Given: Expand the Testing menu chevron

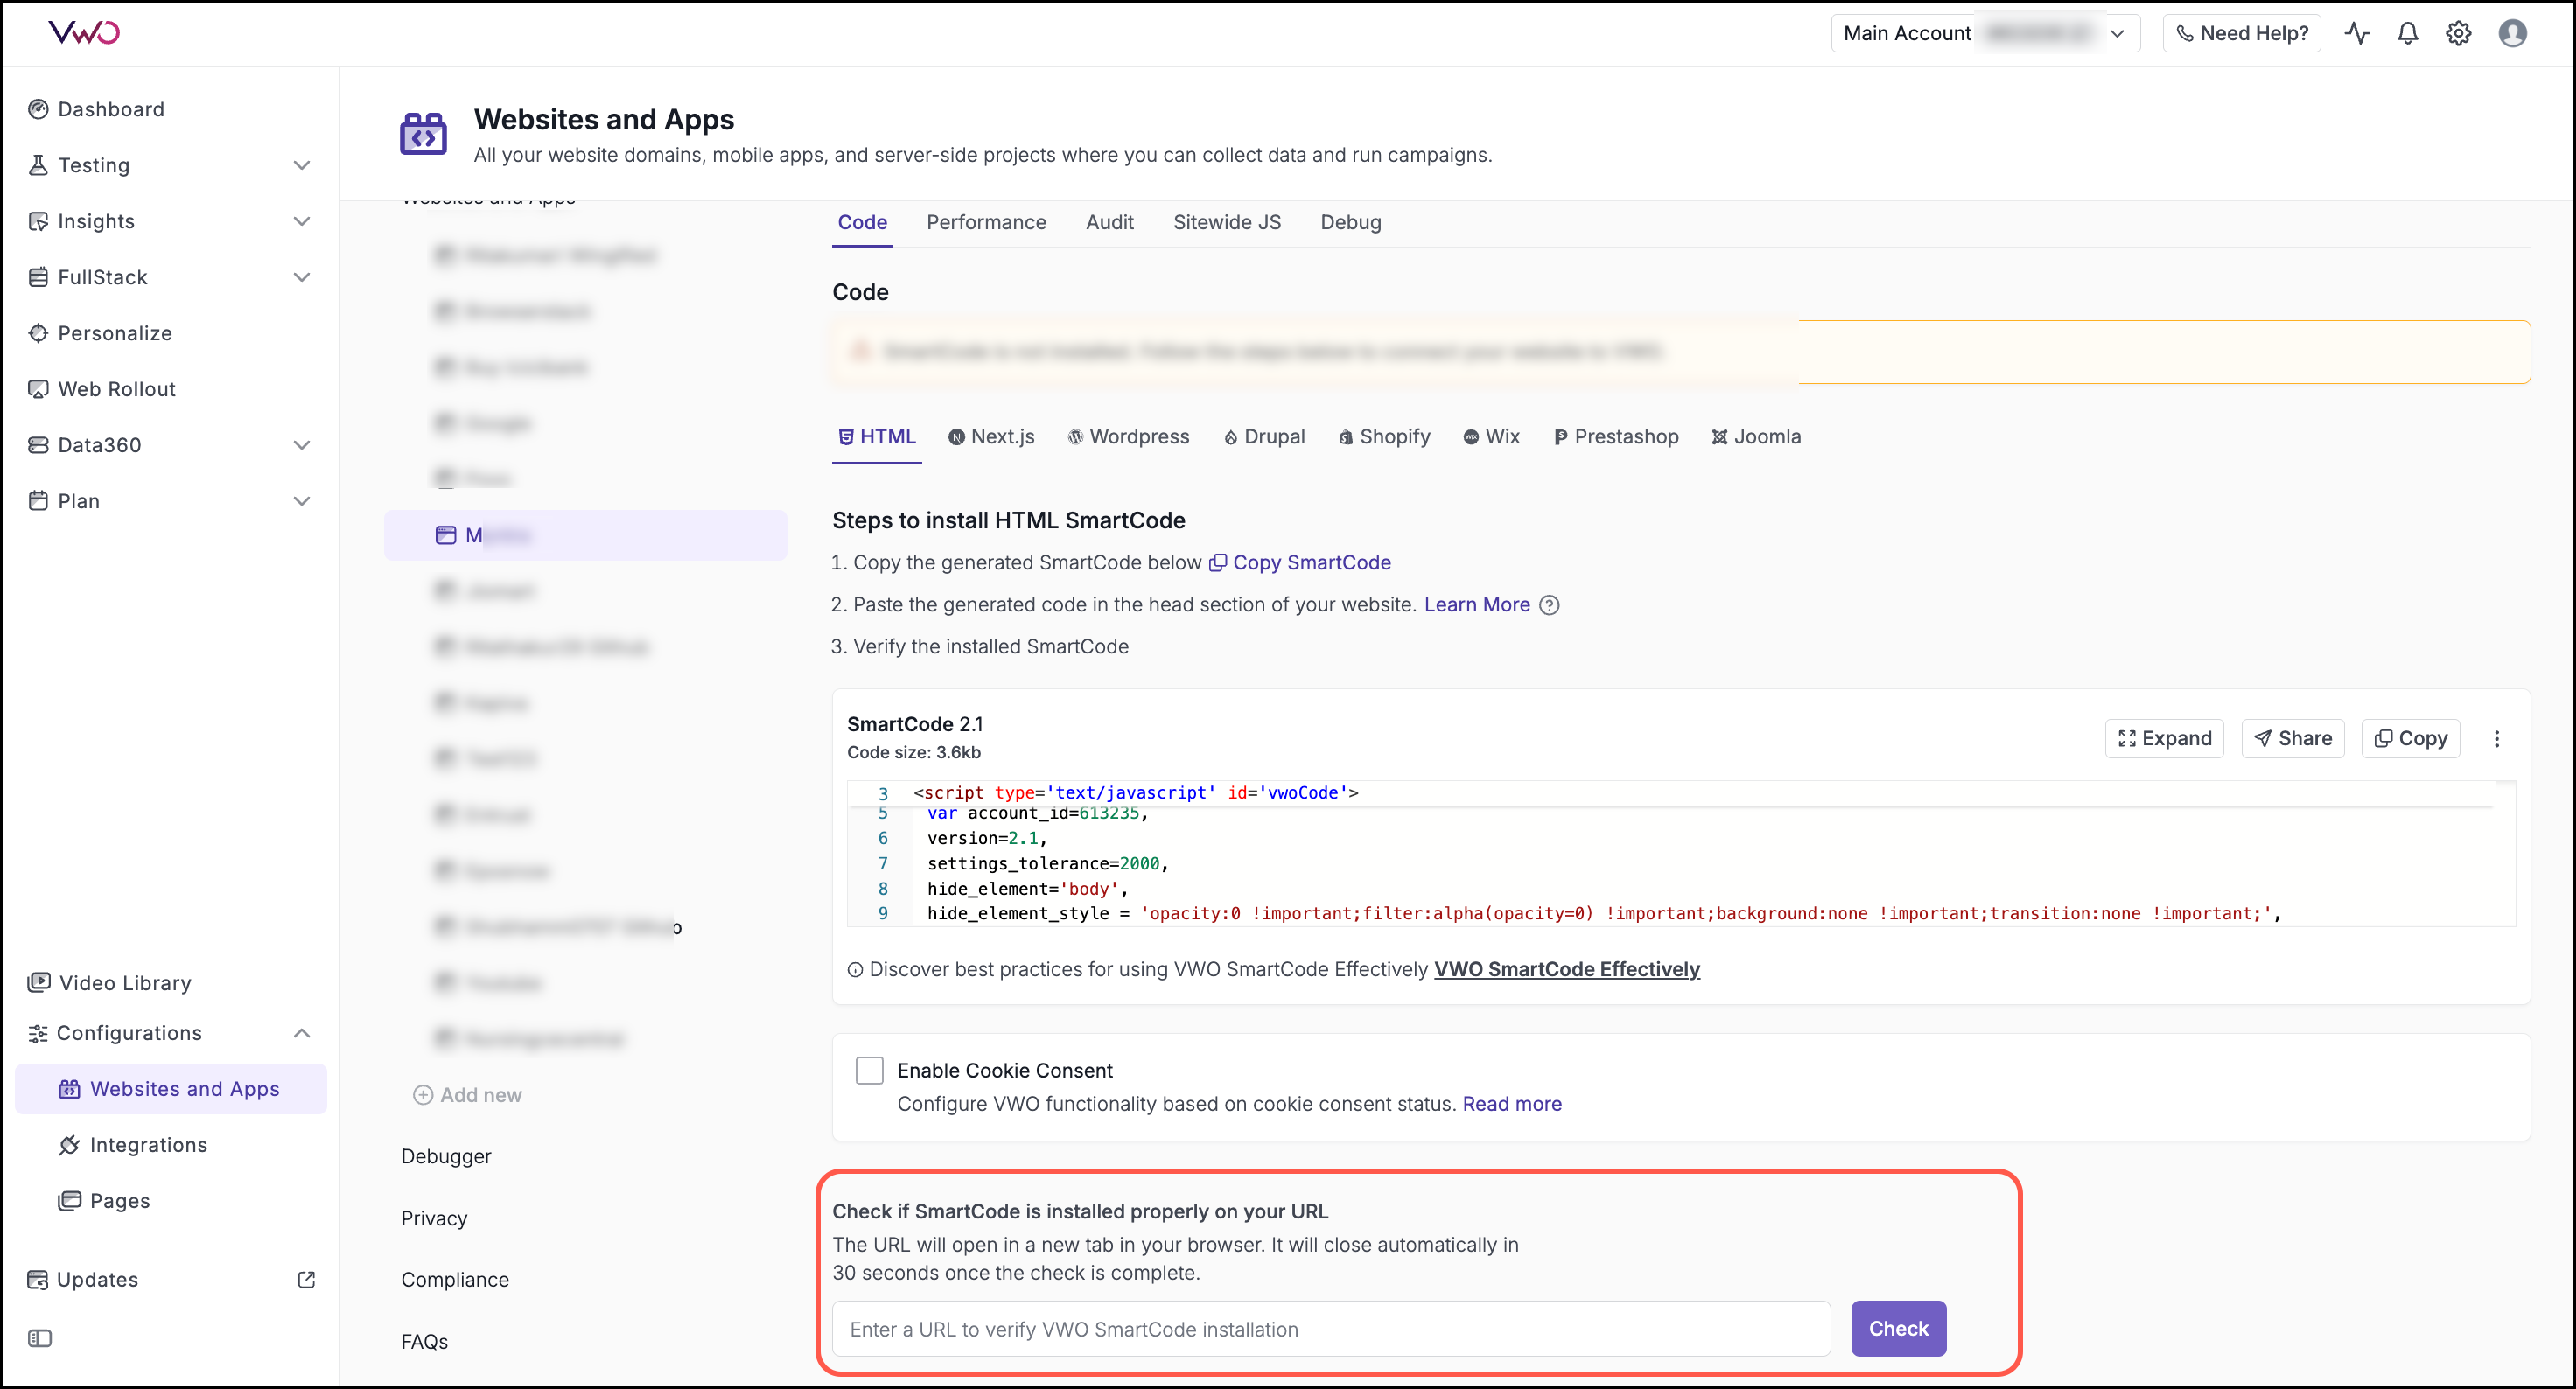Looking at the screenshot, I should [x=301, y=165].
